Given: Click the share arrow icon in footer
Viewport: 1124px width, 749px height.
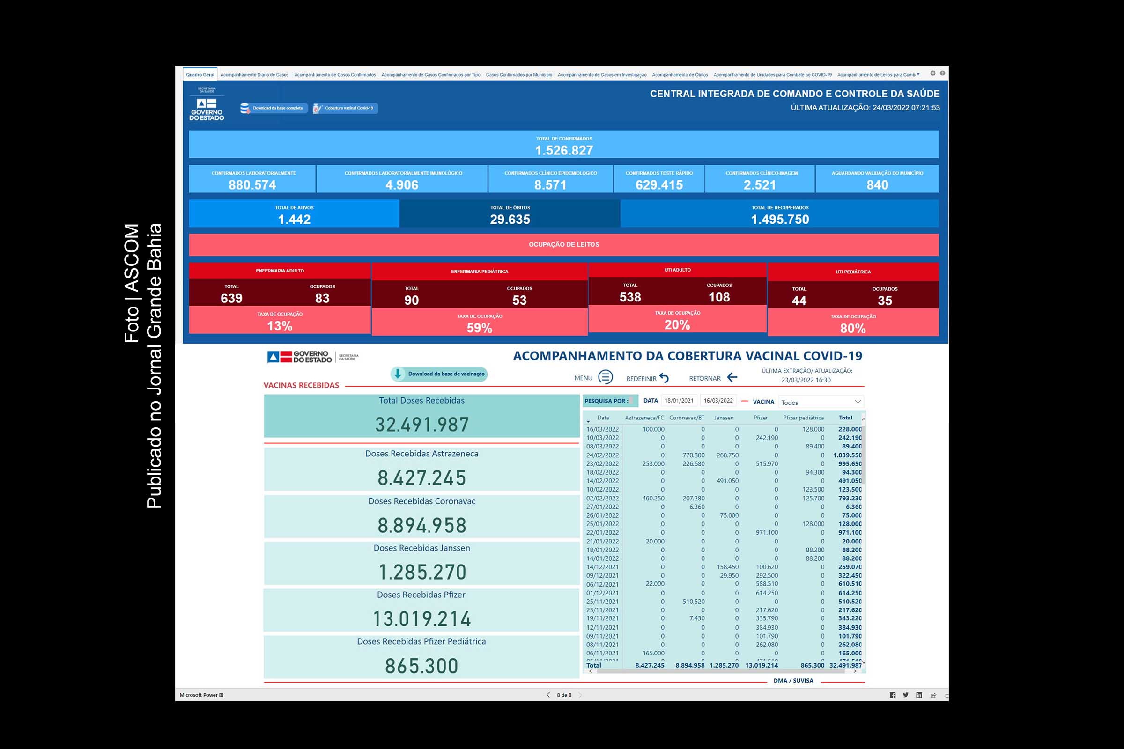Looking at the screenshot, I should [933, 695].
